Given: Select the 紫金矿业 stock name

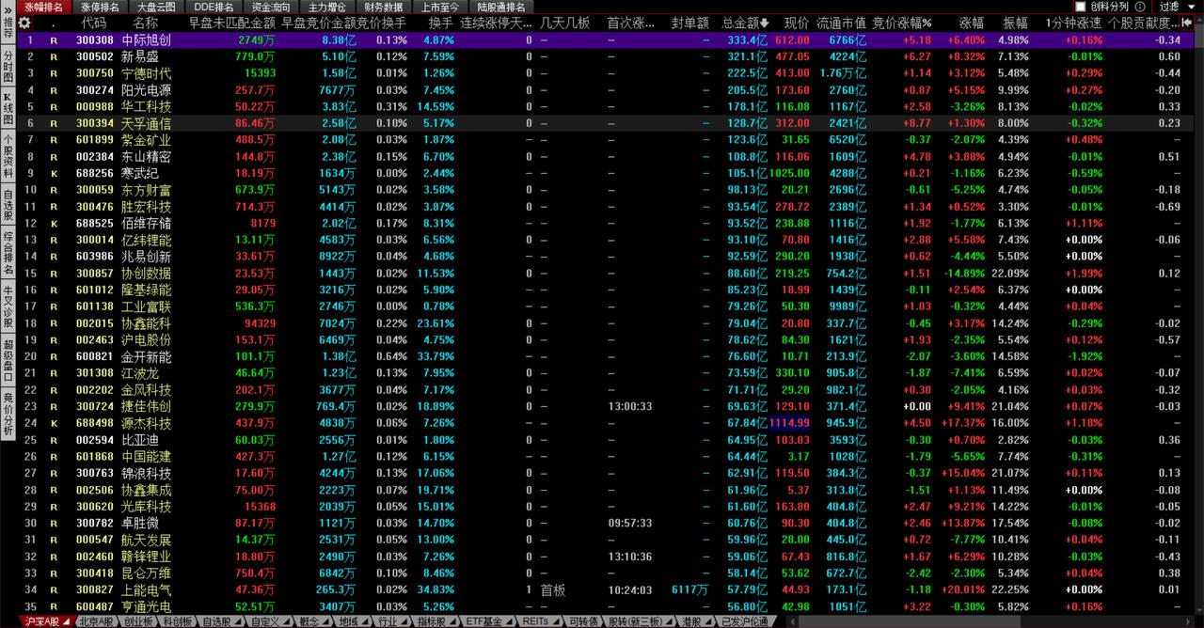Looking at the screenshot, I should 146,140.
